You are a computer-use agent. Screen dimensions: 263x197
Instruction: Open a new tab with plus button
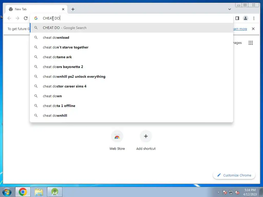[x=73, y=9]
